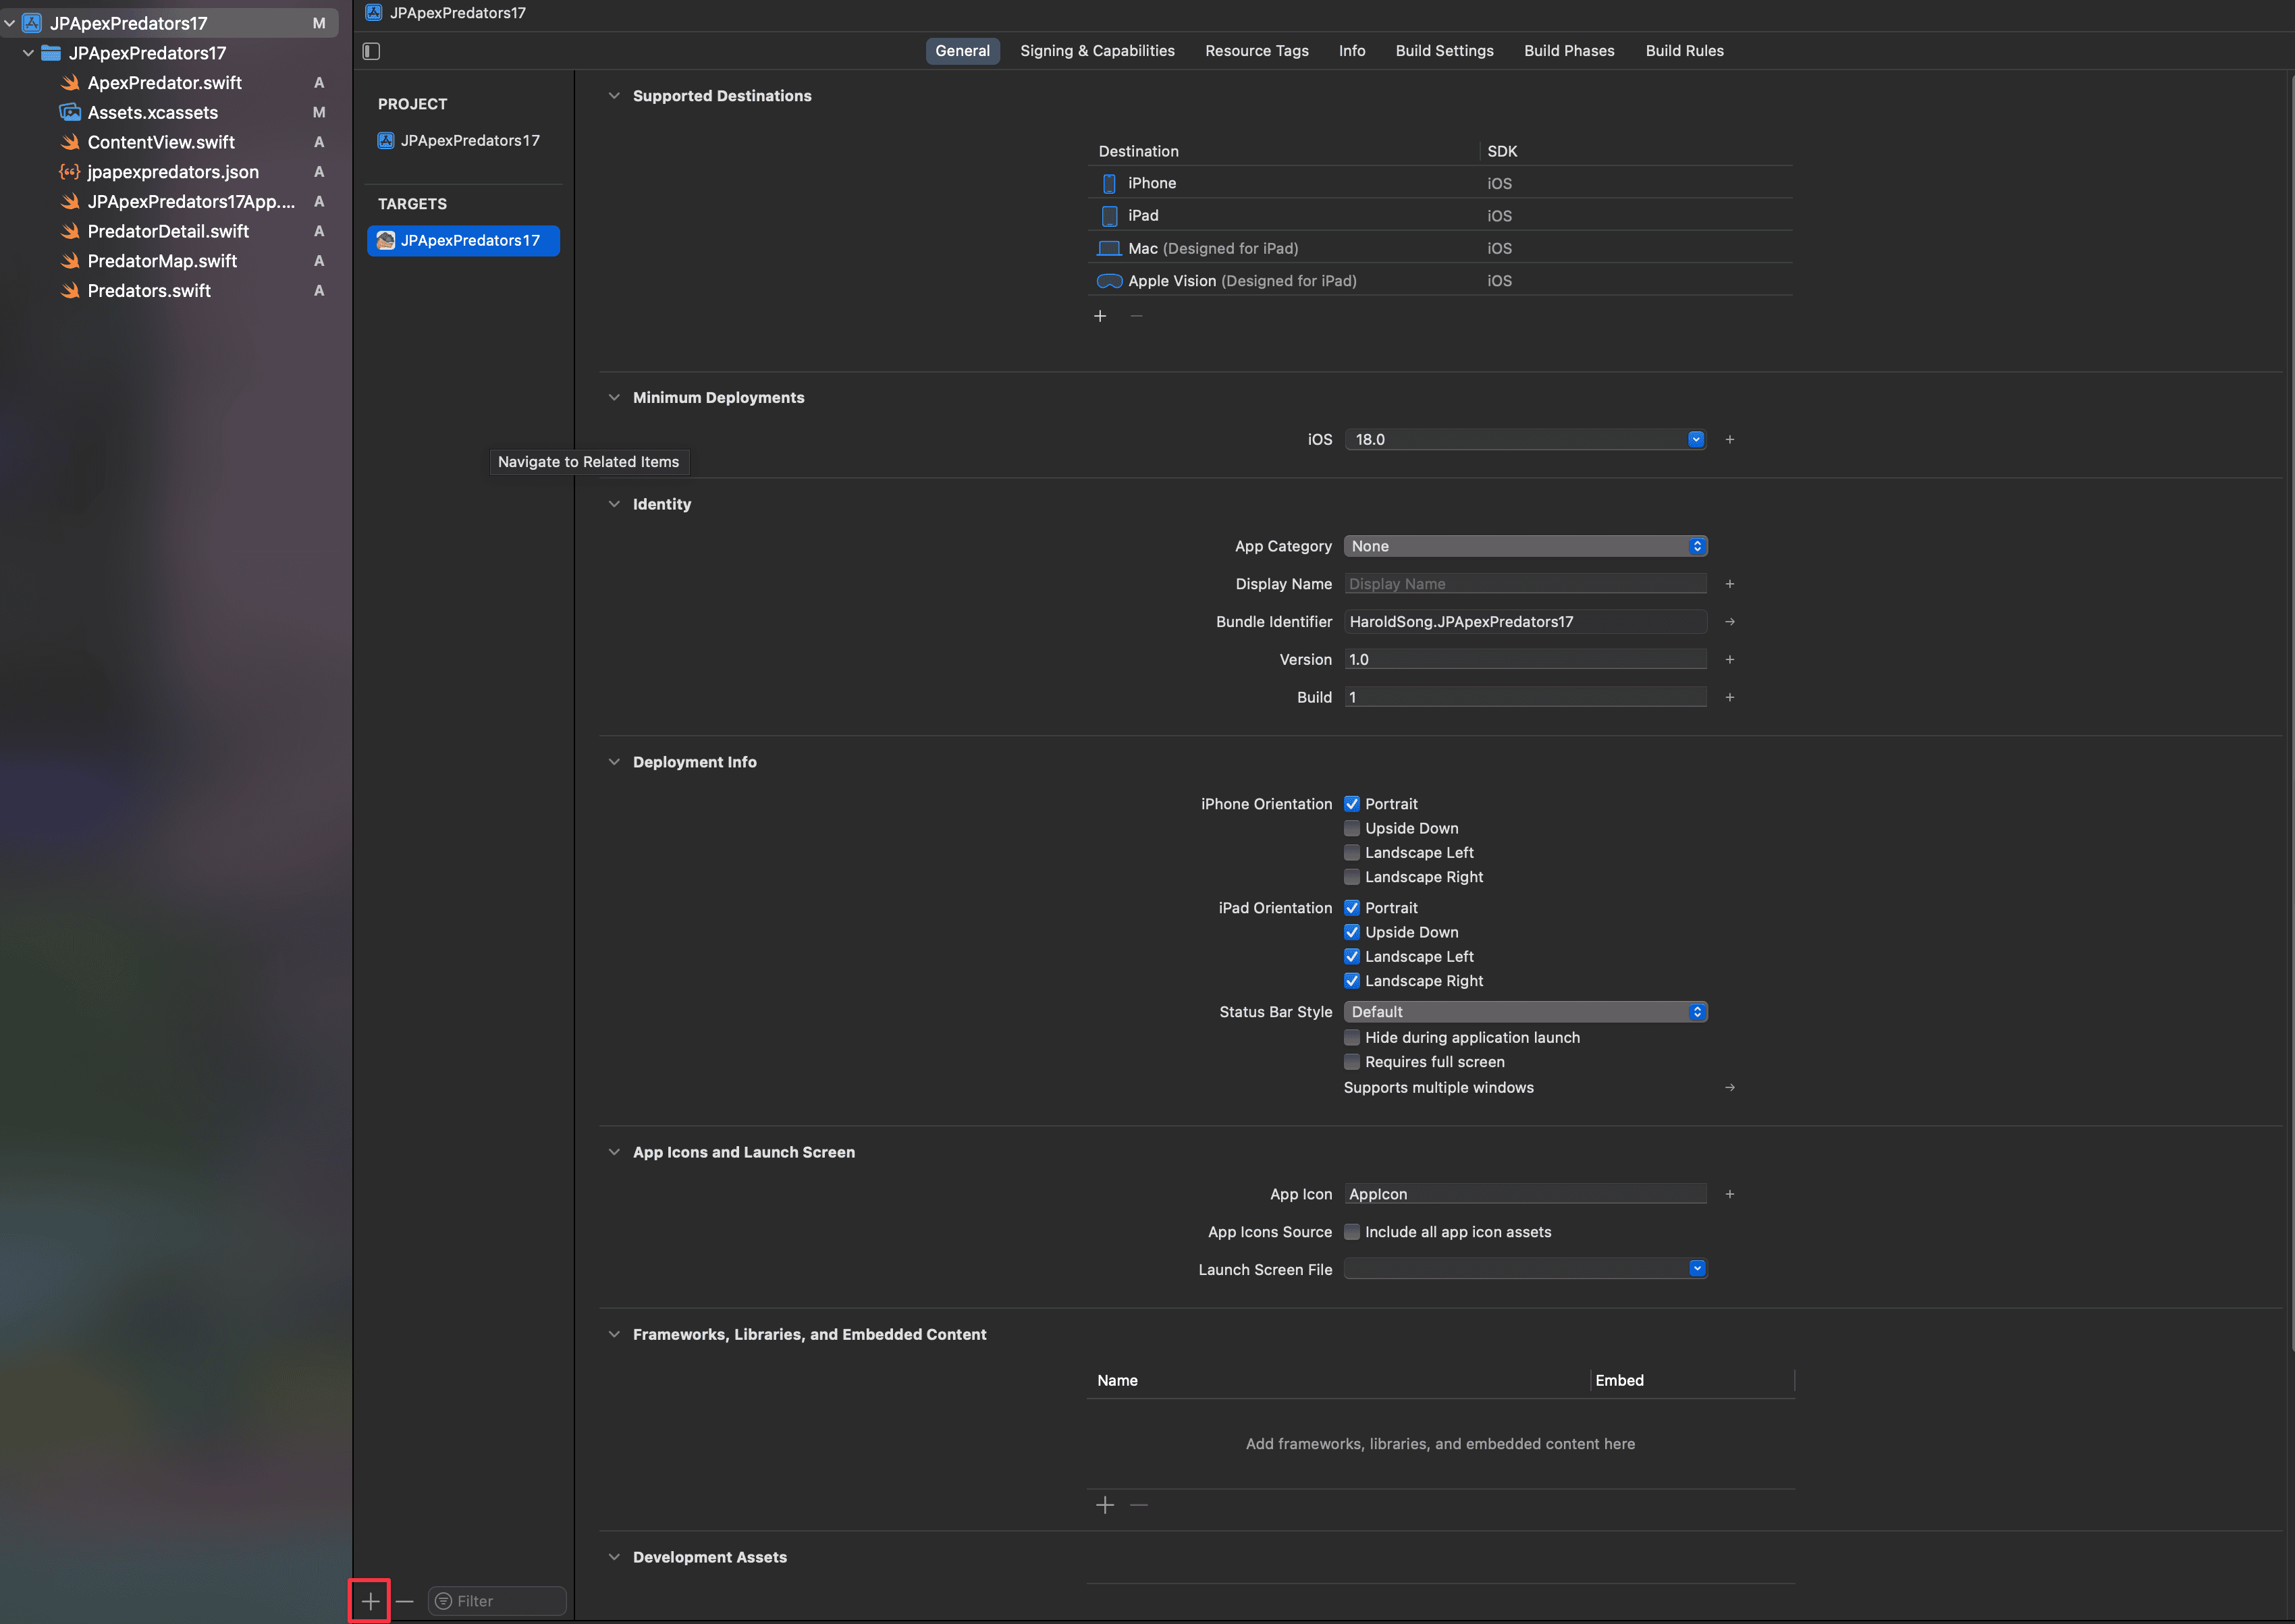Collapse the Identity section
The image size is (2295, 1624).
coord(614,504)
